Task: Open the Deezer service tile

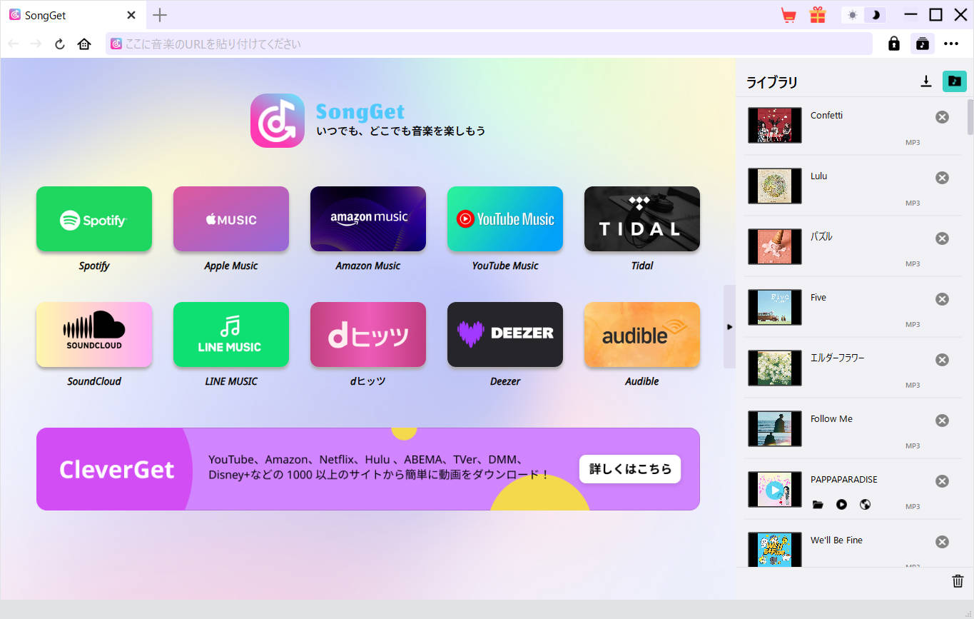Action: click(505, 335)
